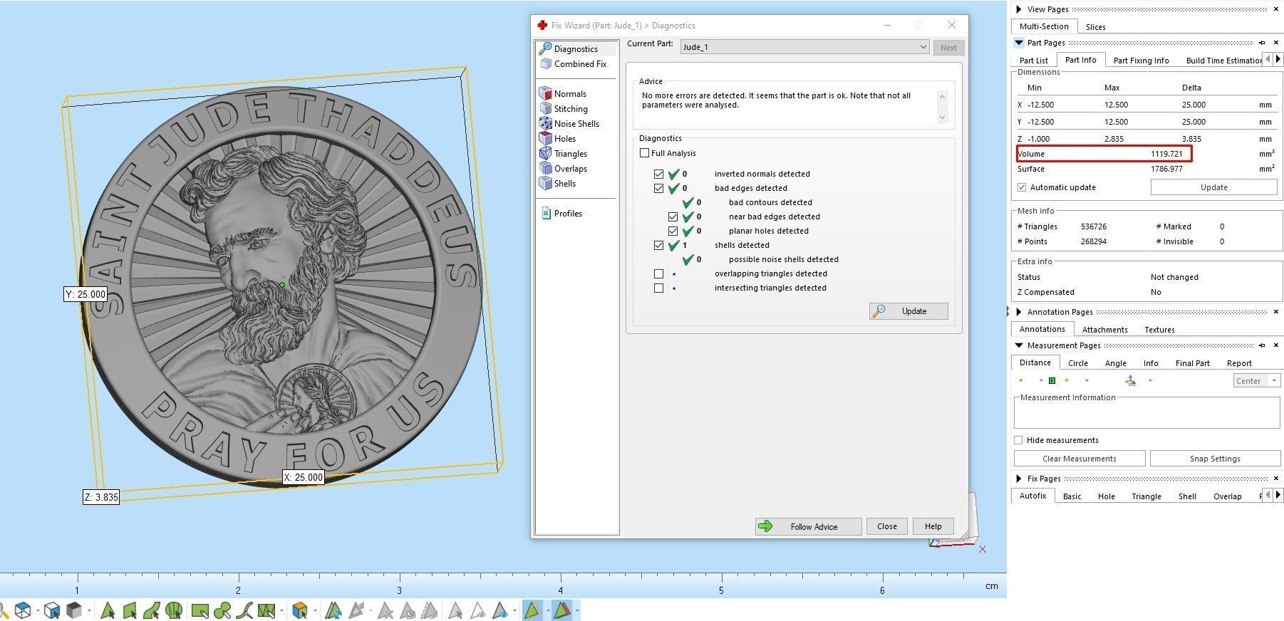This screenshot has width=1284, height=621.
Task: Select the curve polyline marking tool
Action: (244, 610)
